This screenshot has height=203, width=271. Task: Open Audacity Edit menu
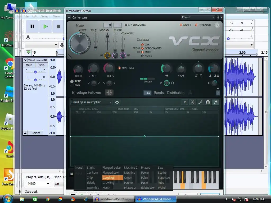point(35,16)
